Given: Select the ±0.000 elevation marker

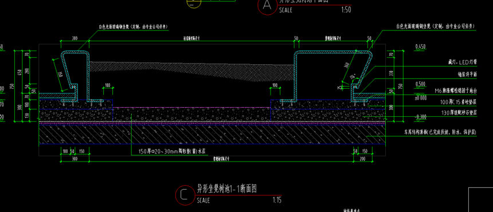Looking at the screenshot, I should coord(420,97).
